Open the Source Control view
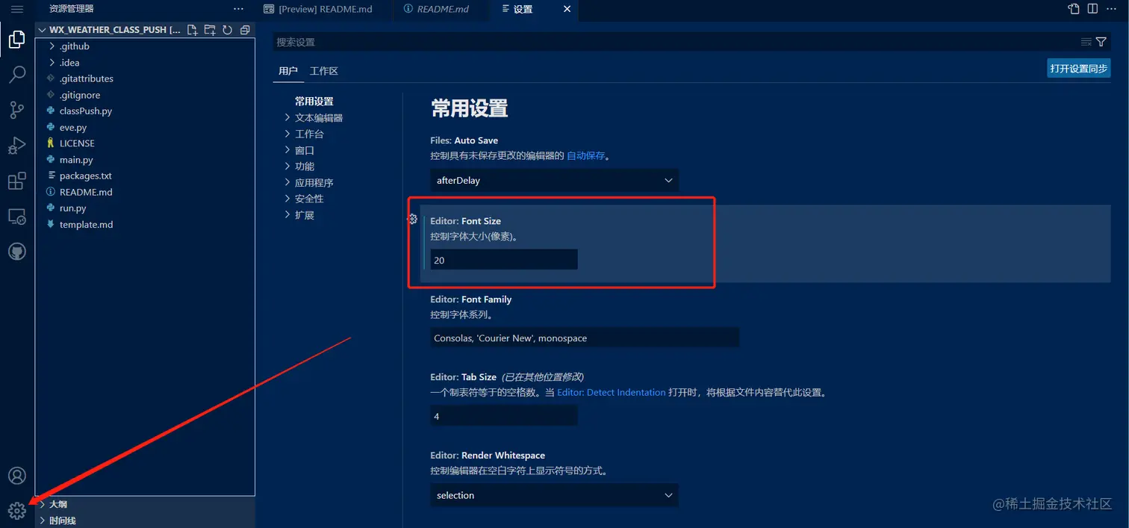The image size is (1129, 528). point(16,110)
